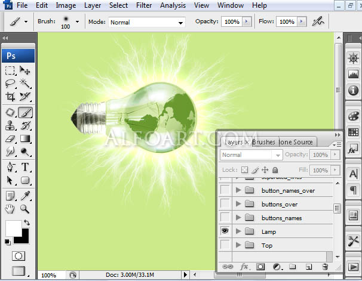
Task: Toggle lock position
Action: (x=265, y=170)
